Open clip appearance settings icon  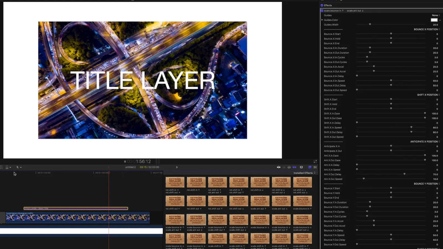coord(301,167)
